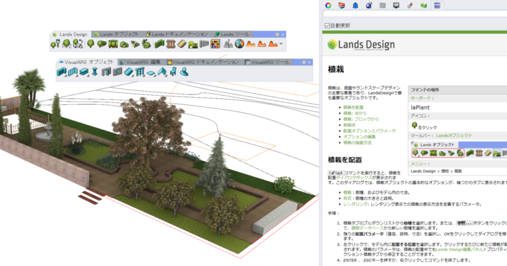This screenshot has width=507, height=266.
Task: Select the fence tool in Lands toolbar
Action: pyautogui.click(x=172, y=44)
